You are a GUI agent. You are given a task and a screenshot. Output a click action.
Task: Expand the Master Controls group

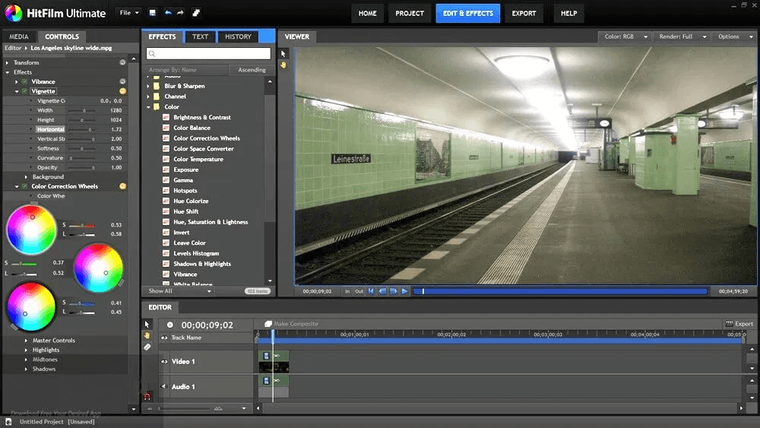(26, 341)
